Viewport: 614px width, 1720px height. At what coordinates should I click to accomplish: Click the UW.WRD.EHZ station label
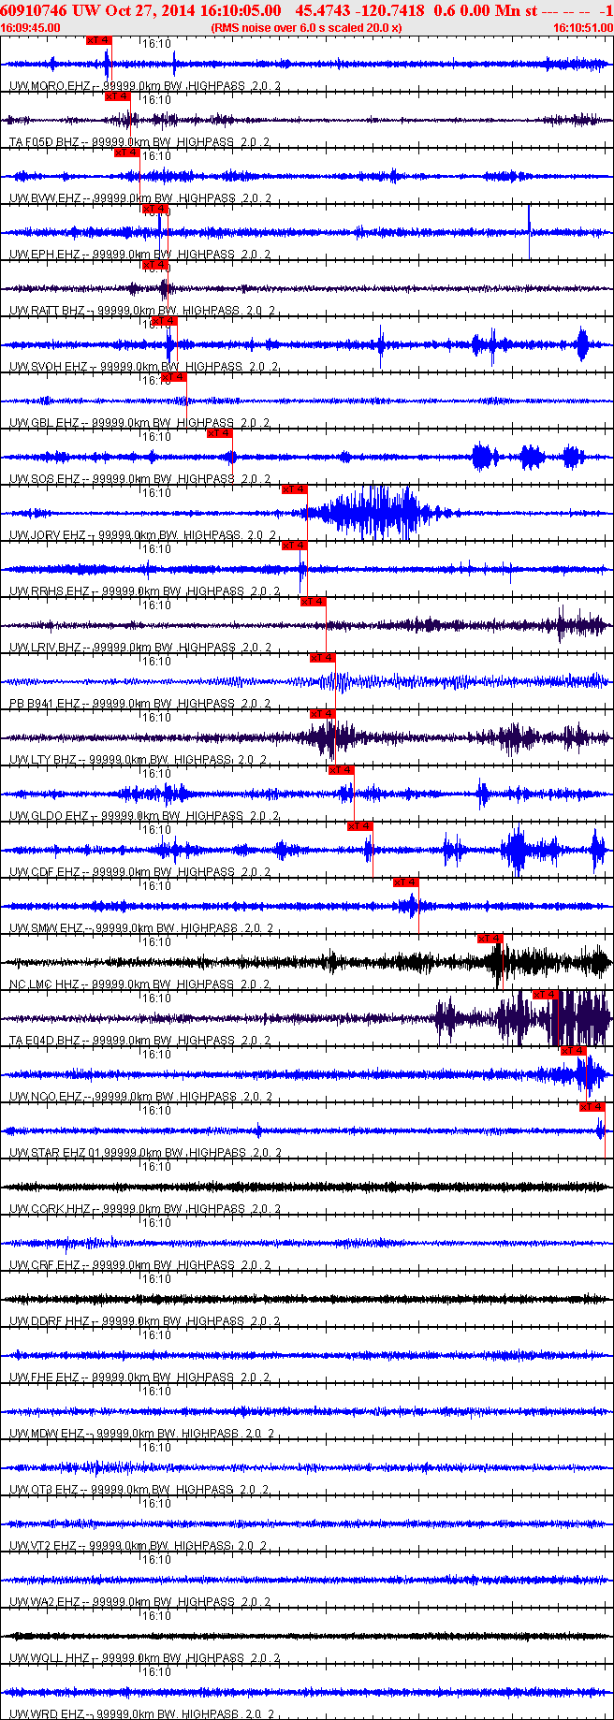click(x=142, y=1714)
